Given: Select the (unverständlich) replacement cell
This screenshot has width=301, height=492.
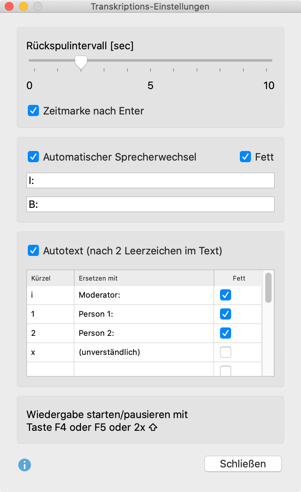Looking at the screenshot, I should pos(144,352).
